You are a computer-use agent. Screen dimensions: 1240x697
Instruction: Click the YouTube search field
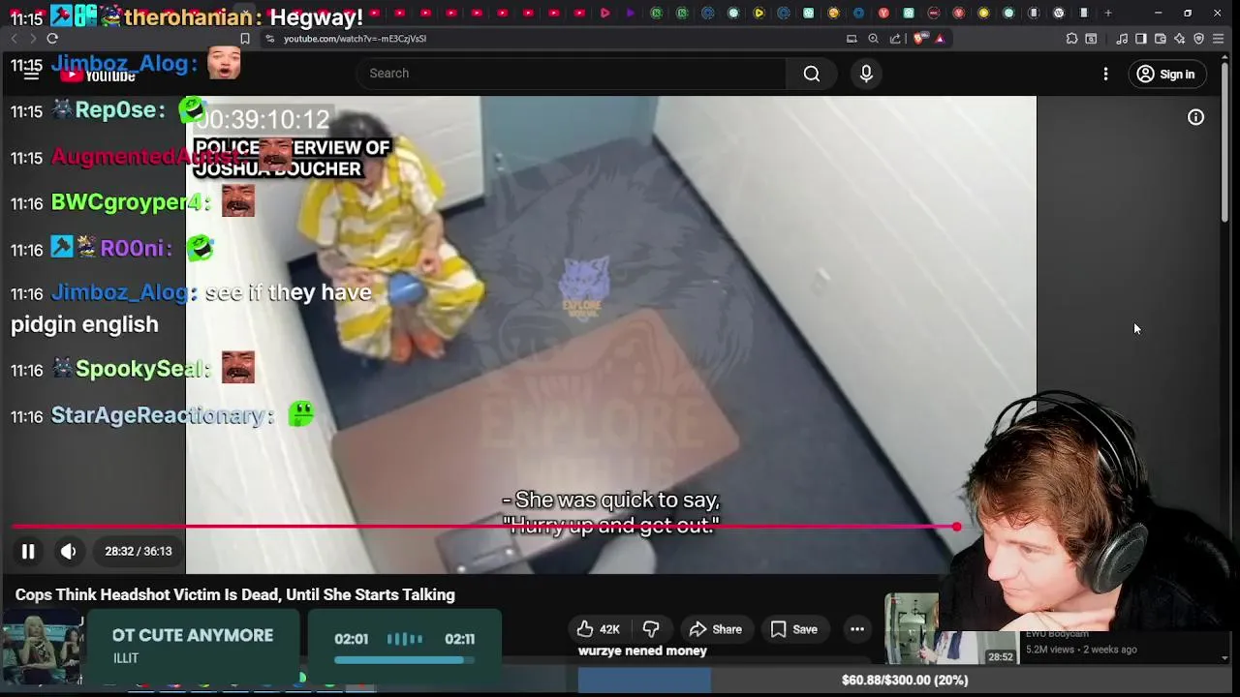click(x=572, y=74)
